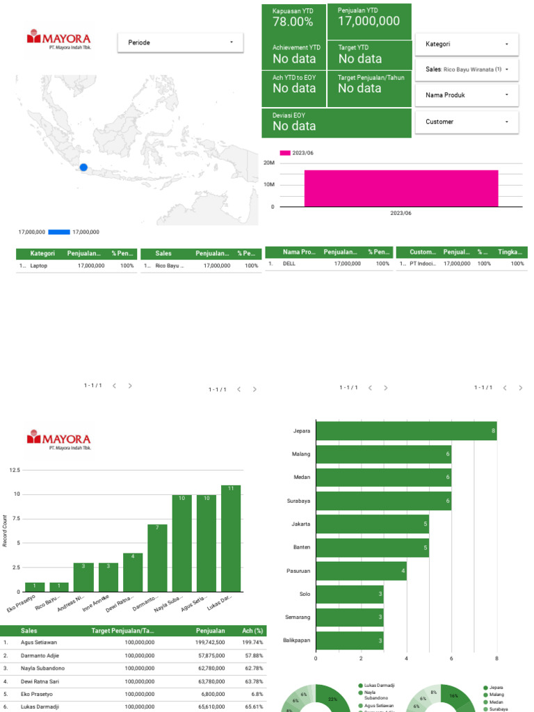Click the pink 2023/06 sales bar
The width and height of the screenshot is (534, 712).
tap(401, 188)
